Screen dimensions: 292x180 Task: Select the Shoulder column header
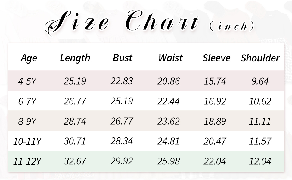tap(260, 58)
